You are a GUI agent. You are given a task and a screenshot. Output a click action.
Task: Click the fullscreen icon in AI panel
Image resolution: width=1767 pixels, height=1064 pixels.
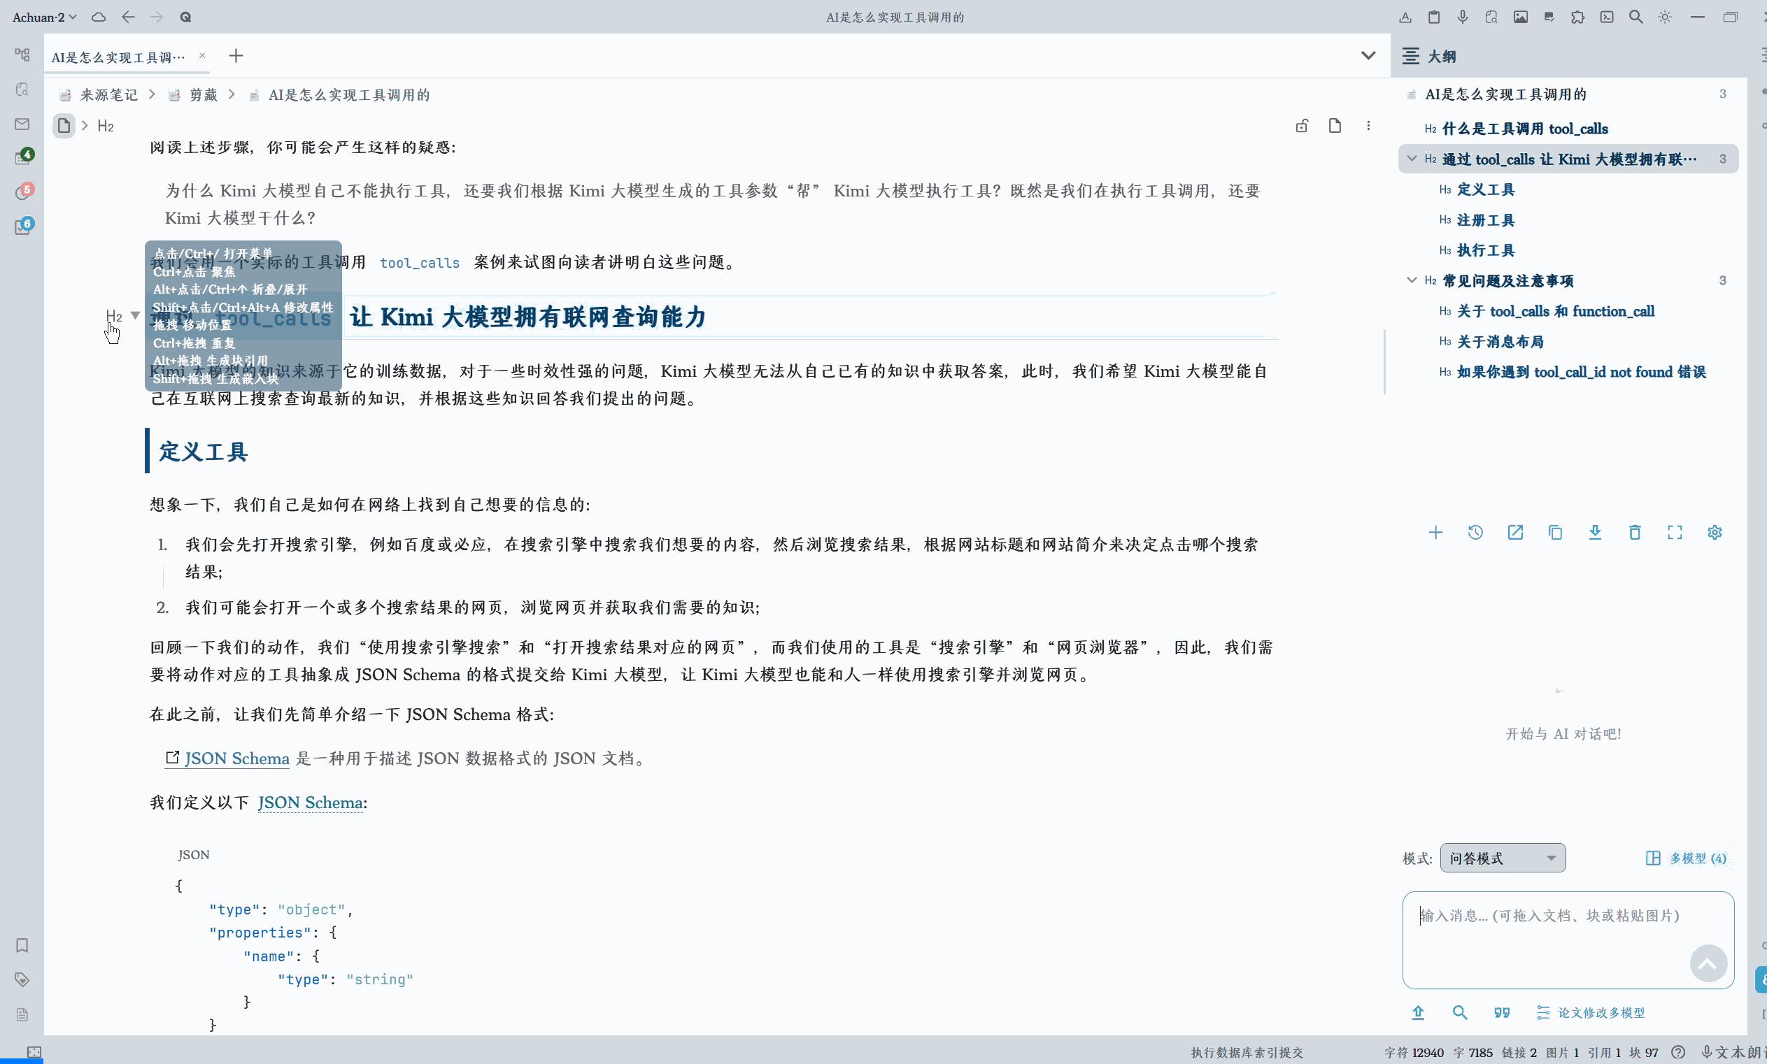tap(1675, 533)
